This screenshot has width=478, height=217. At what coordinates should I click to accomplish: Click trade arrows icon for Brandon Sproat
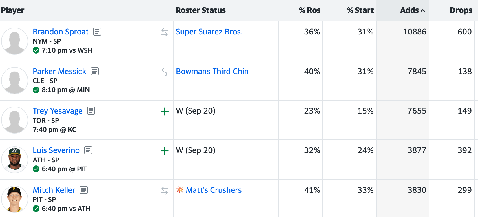pyautogui.click(x=165, y=32)
